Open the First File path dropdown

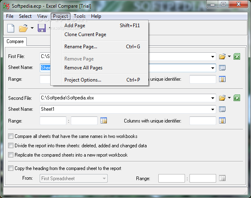213,57
